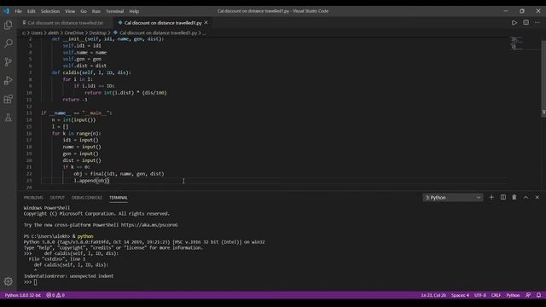The image size is (546, 307).
Task: Click the feedback icon in status bar
Action: tap(528, 295)
